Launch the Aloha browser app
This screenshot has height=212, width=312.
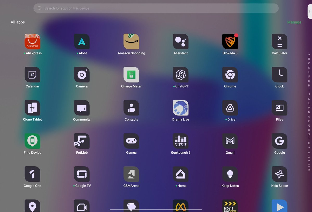click(82, 42)
